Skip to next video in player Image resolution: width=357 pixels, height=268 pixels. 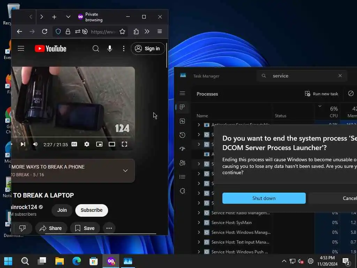coord(23,144)
